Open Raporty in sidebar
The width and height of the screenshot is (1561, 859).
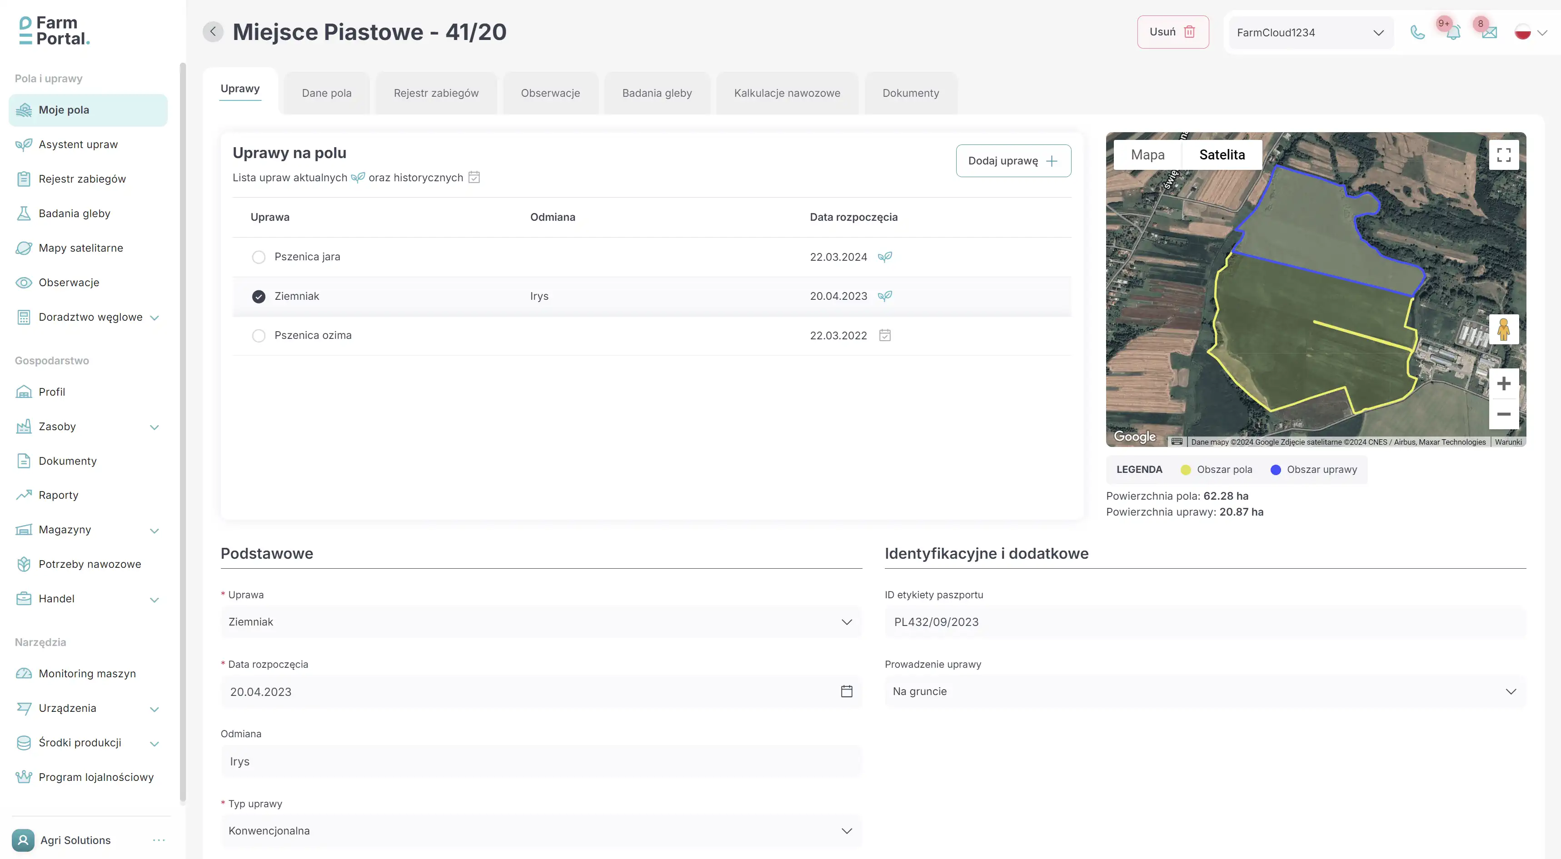(88, 495)
